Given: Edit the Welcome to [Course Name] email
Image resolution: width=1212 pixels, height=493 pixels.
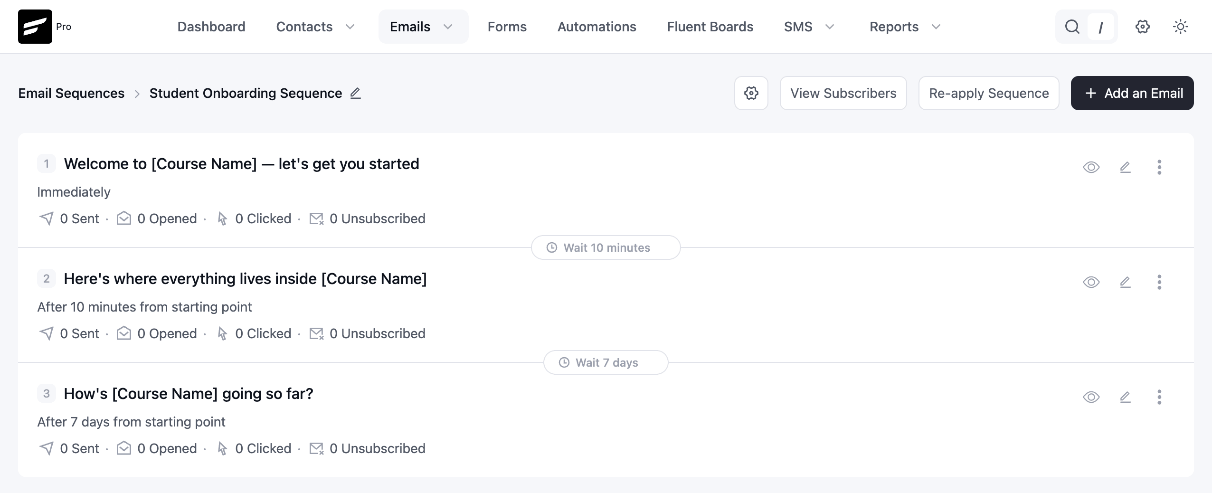Looking at the screenshot, I should 1125,167.
